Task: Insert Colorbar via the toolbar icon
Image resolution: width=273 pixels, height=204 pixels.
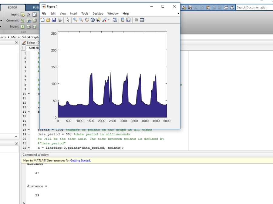Action: point(123,20)
